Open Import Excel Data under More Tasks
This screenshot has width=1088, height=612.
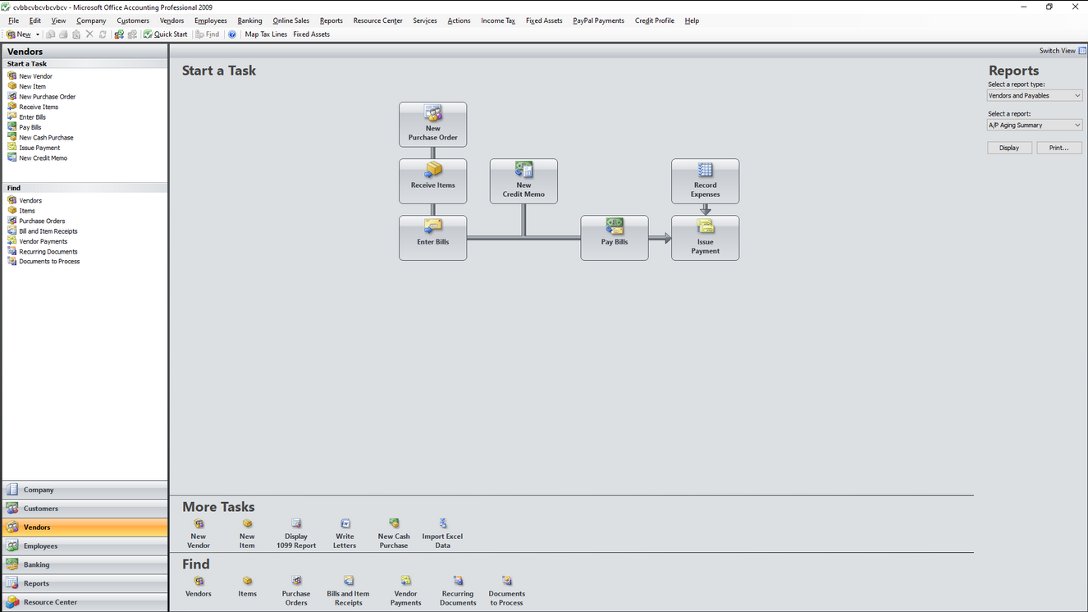pos(442,533)
